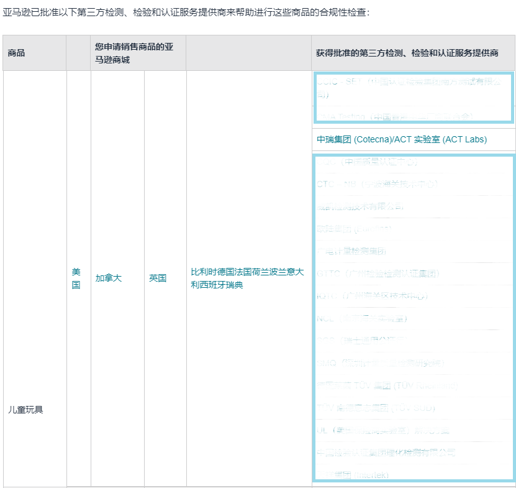Click the 英国 marketplace link
Image resolution: width=516 pixels, height=488 pixels.
pos(158,278)
